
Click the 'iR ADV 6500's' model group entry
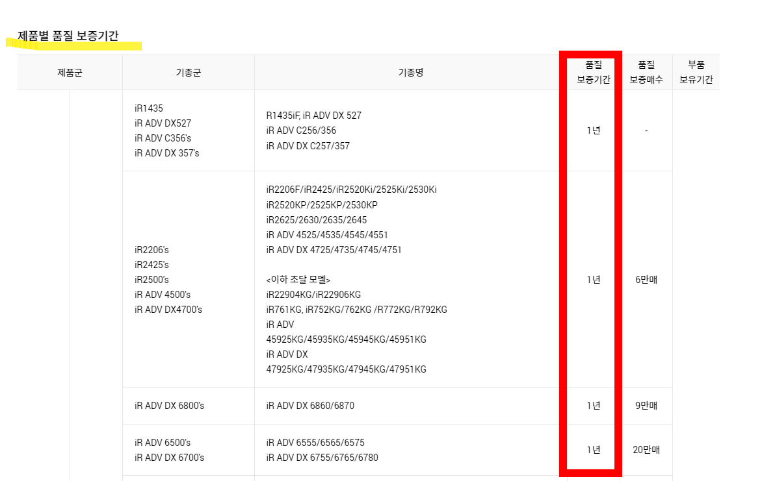[163, 443]
